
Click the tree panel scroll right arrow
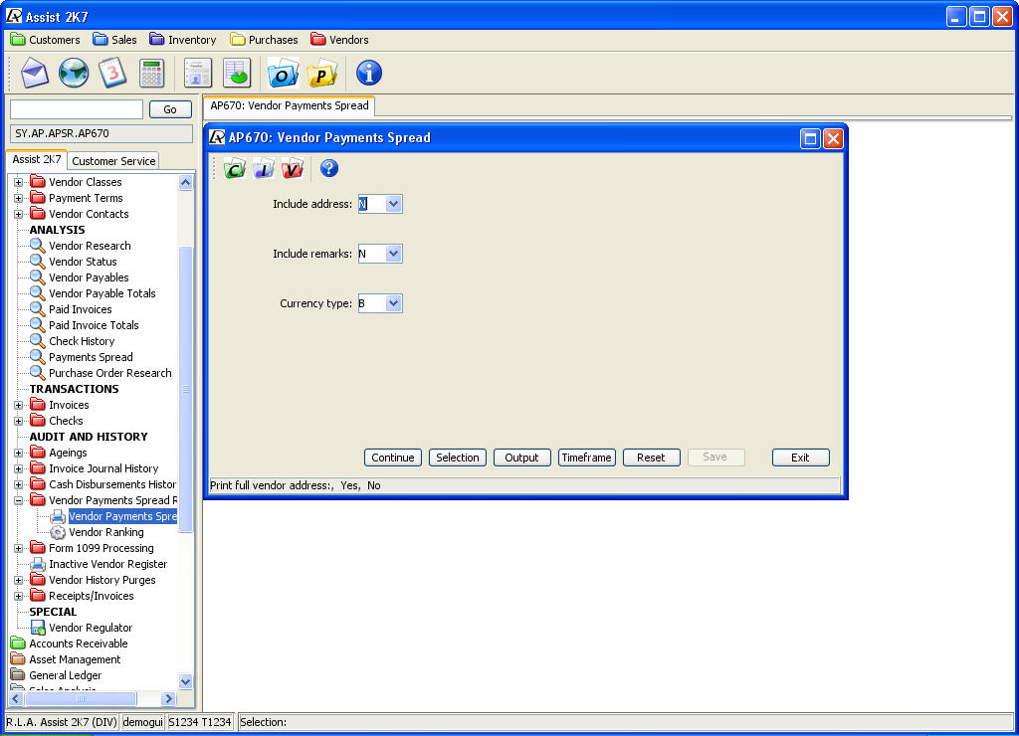(x=169, y=699)
